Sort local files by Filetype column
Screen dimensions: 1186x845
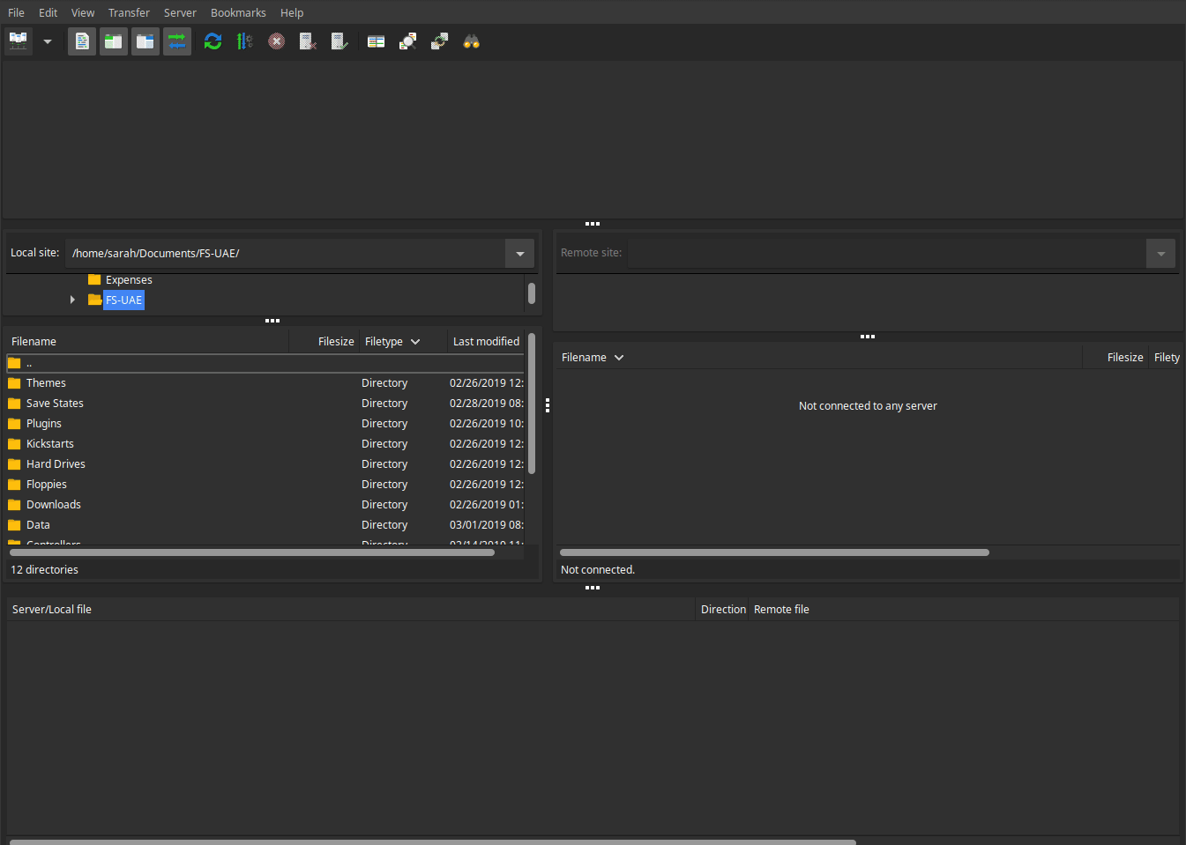click(x=385, y=341)
